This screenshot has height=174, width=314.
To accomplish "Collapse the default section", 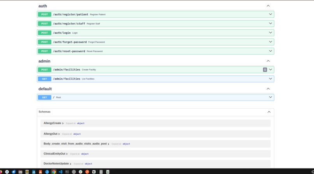I will [268, 89].
